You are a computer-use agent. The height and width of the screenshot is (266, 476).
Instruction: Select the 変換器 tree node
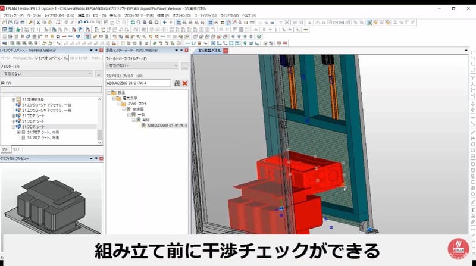[138, 109]
